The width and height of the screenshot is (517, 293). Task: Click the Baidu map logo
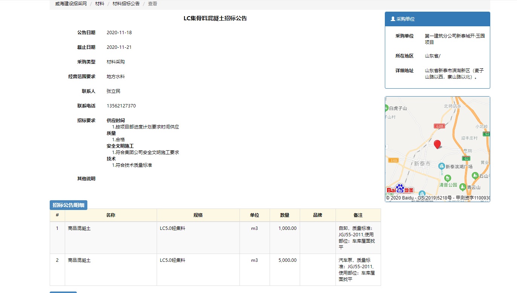(400, 189)
